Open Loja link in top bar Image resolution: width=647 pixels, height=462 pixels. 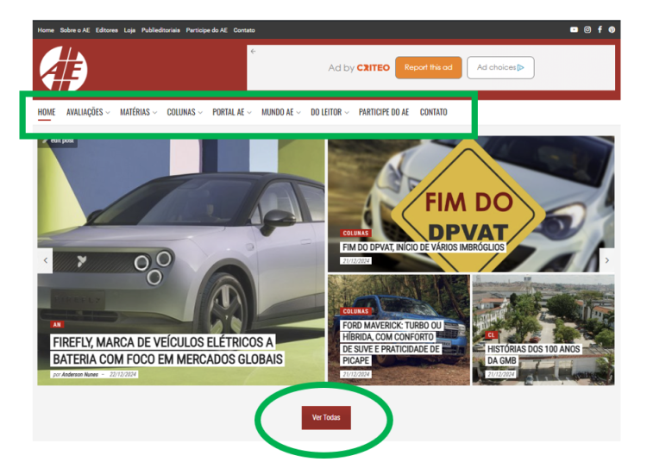click(x=129, y=30)
